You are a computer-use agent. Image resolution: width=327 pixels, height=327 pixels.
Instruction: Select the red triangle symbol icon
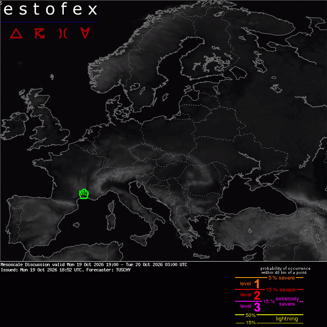point(16,34)
